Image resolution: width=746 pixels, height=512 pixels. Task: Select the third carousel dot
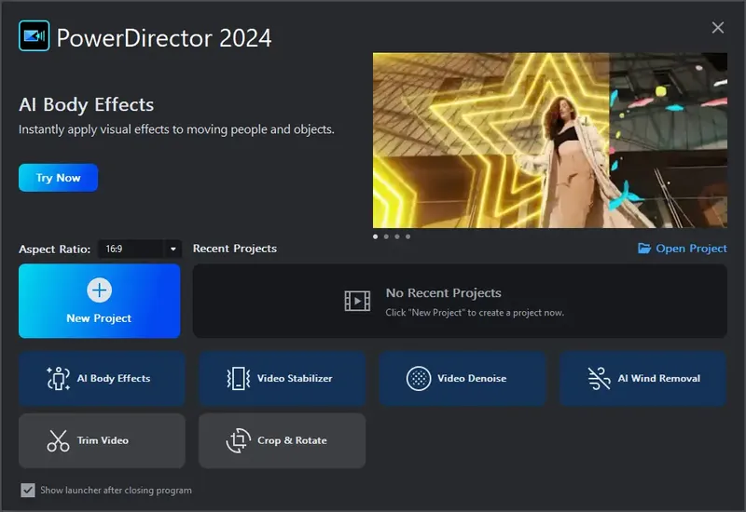coord(397,236)
